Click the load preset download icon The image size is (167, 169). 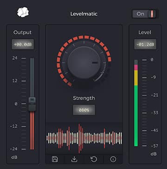point(74,159)
